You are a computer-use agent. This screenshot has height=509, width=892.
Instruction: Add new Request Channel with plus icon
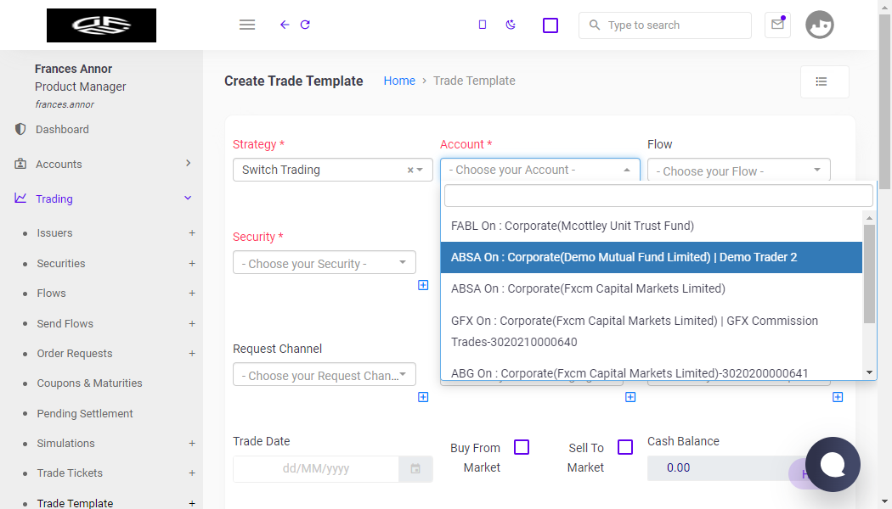click(423, 397)
